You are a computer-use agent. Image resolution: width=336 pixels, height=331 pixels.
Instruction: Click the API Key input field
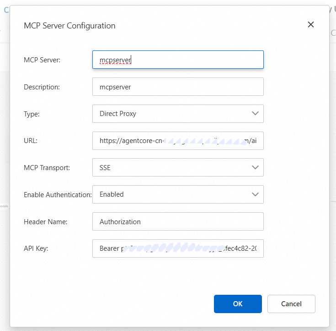178,248
